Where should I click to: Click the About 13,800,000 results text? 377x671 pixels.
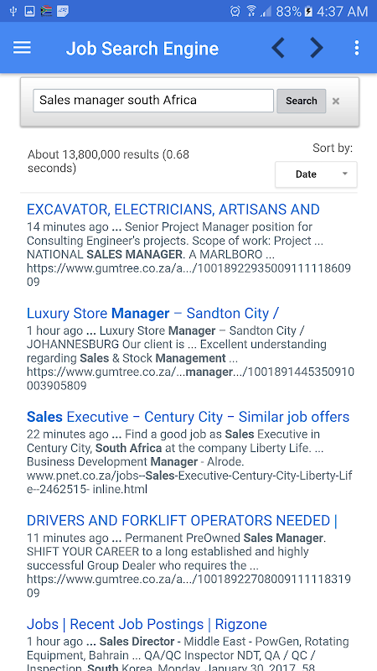pos(108,161)
